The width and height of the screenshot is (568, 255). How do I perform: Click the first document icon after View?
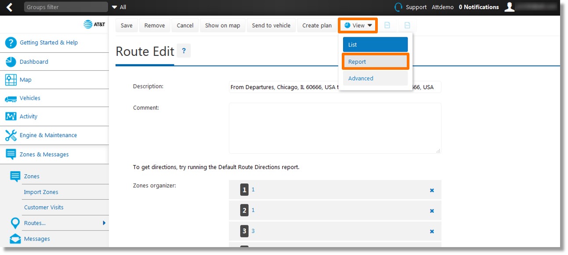pyautogui.click(x=387, y=25)
